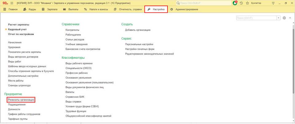Clear the section search field with X
295x124 pixels.
(x=278, y=18)
